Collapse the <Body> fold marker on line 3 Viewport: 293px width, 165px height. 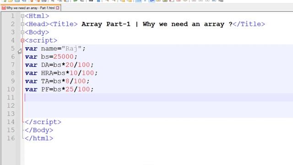click(22, 33)
